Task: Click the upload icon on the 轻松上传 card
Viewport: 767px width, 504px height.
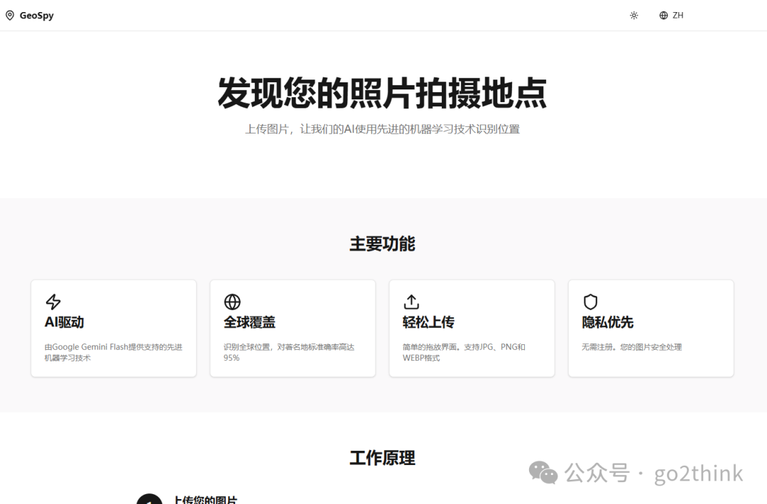Action: pos(411,302)
